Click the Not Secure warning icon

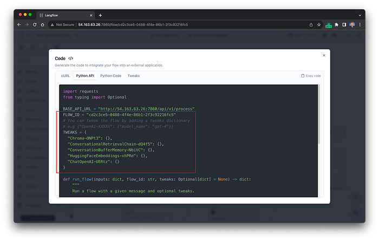(x=52, y=25)
